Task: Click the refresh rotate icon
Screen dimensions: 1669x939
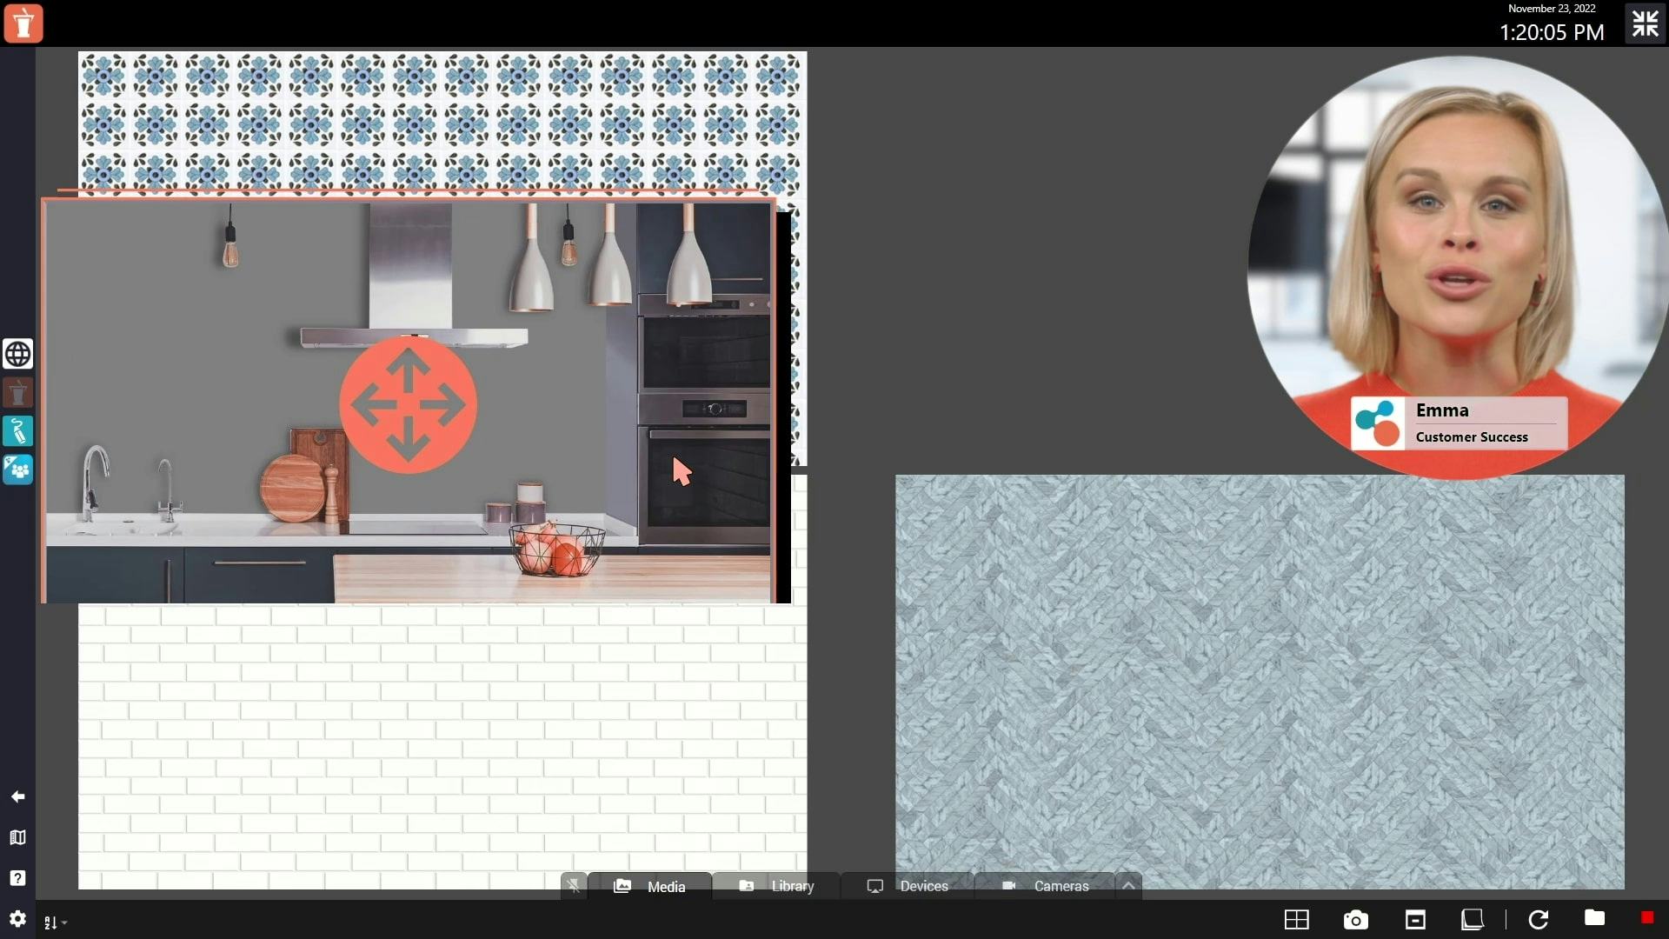Action: tap(1538, 919)
